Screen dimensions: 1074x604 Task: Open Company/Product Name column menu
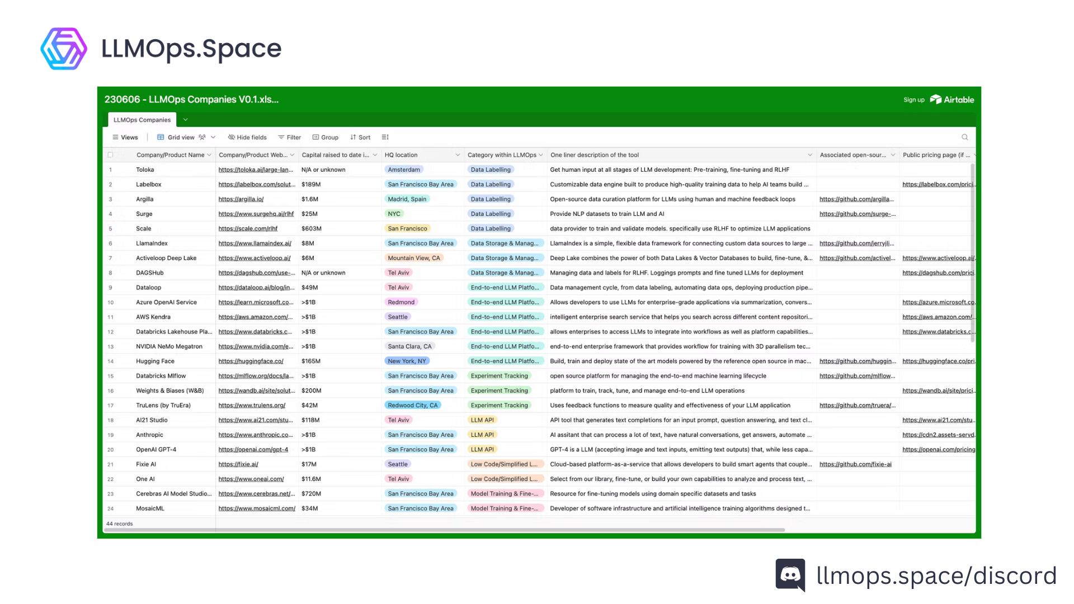pyautogui.click(x=209, y=155)
